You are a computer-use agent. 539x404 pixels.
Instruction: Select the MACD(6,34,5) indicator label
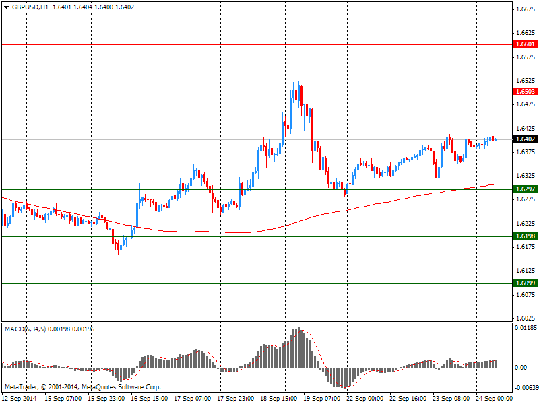click(x=26, y=329)
